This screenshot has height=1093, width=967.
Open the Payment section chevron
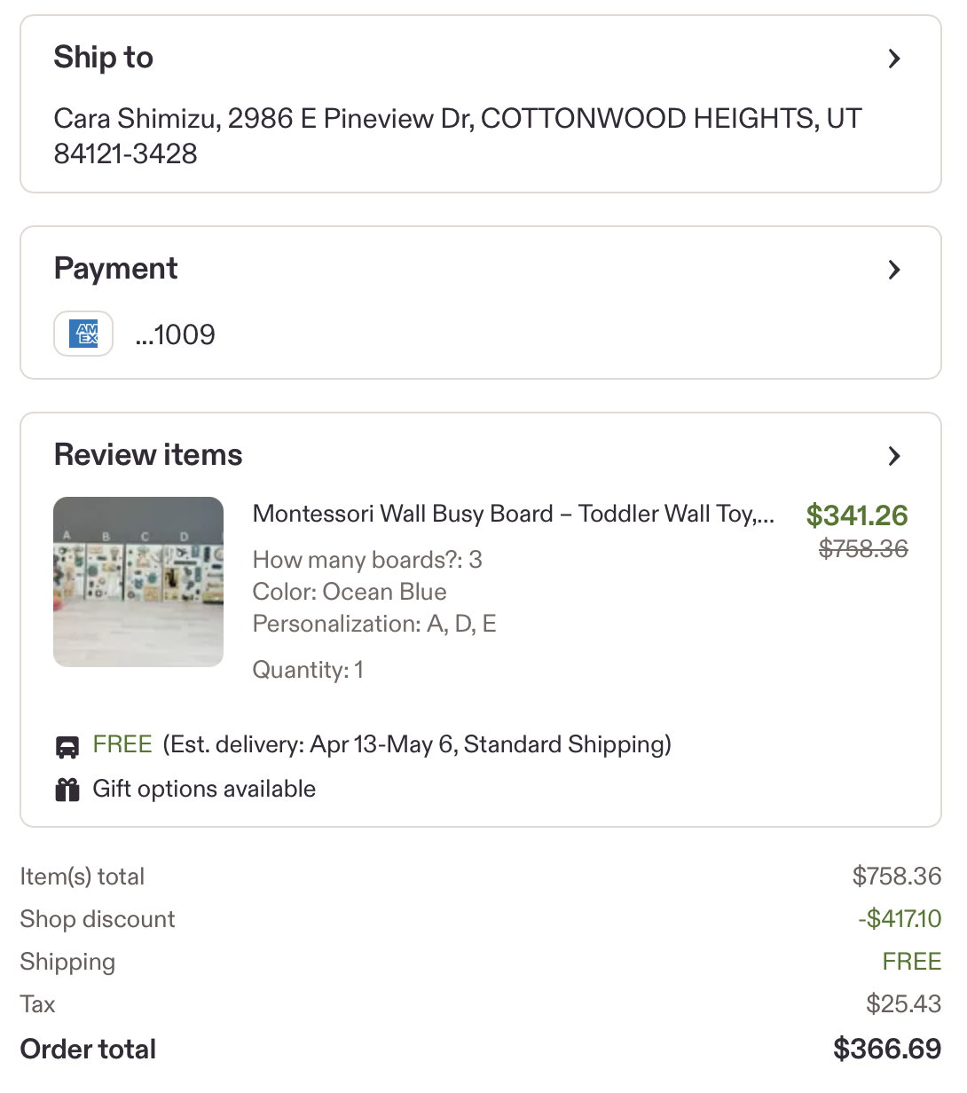pyautogui.click(x=894, y=270)
